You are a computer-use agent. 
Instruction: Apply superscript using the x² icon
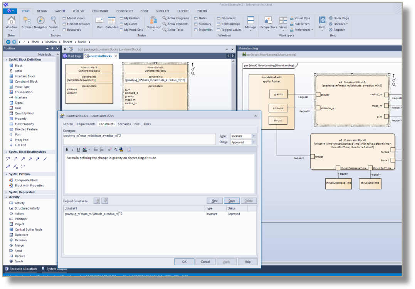[x=109, y=149]
